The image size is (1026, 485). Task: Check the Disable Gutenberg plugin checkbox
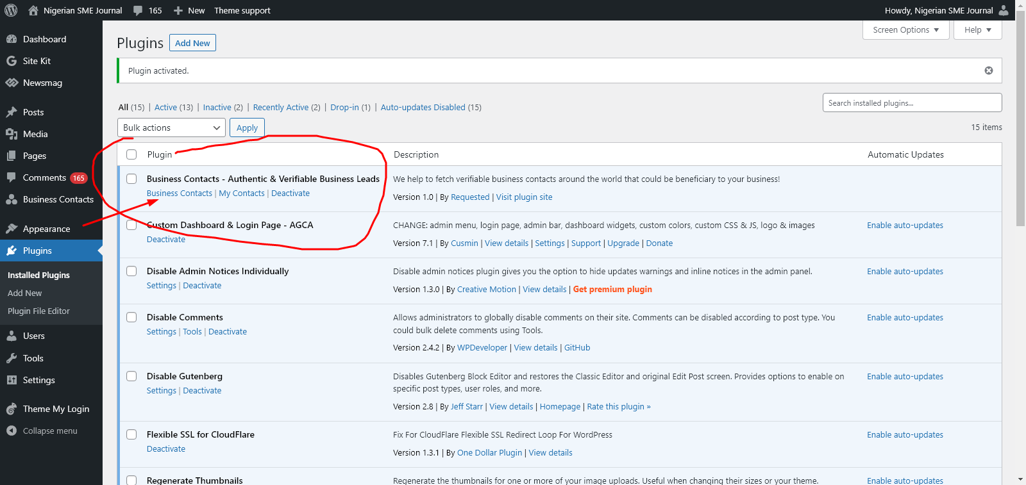(131, 376)
